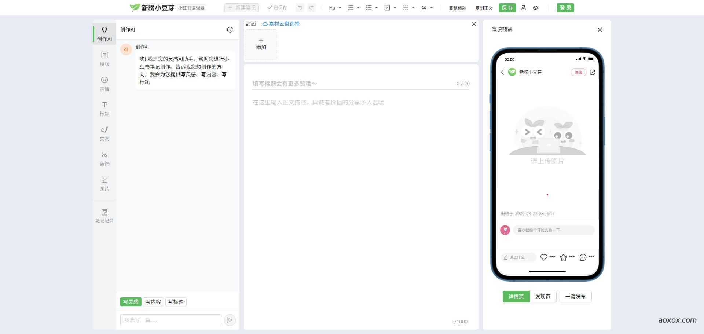Open the 模板 templates panel
This screenshot has height=334, width=704.
[x=104, y=59]
